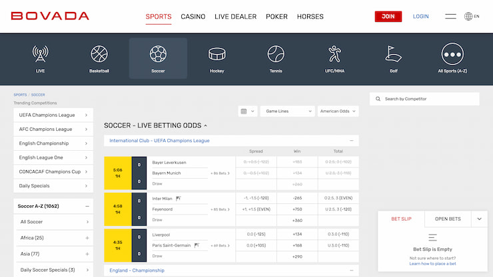Click the Search by Competitor field
Screen dimensions: 493x277
424,99
